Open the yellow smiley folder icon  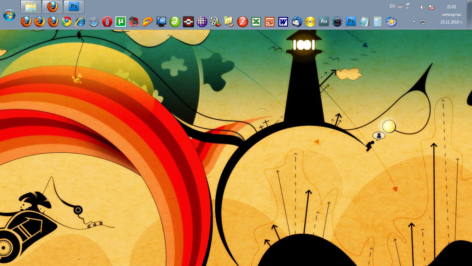(x=229, y=22)
